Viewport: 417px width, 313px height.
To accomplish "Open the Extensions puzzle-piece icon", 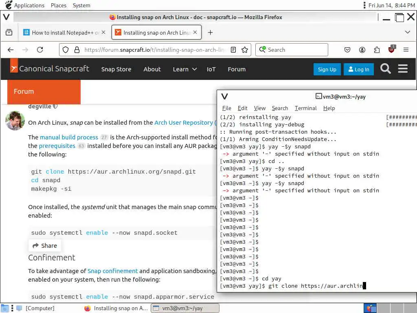I will 377,50.
